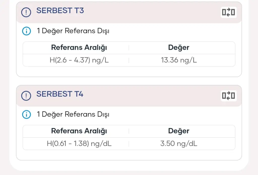Select the H(2.6 - 4.37) ng/L reference range
The image size is (258, 175).
coord(79,60)
